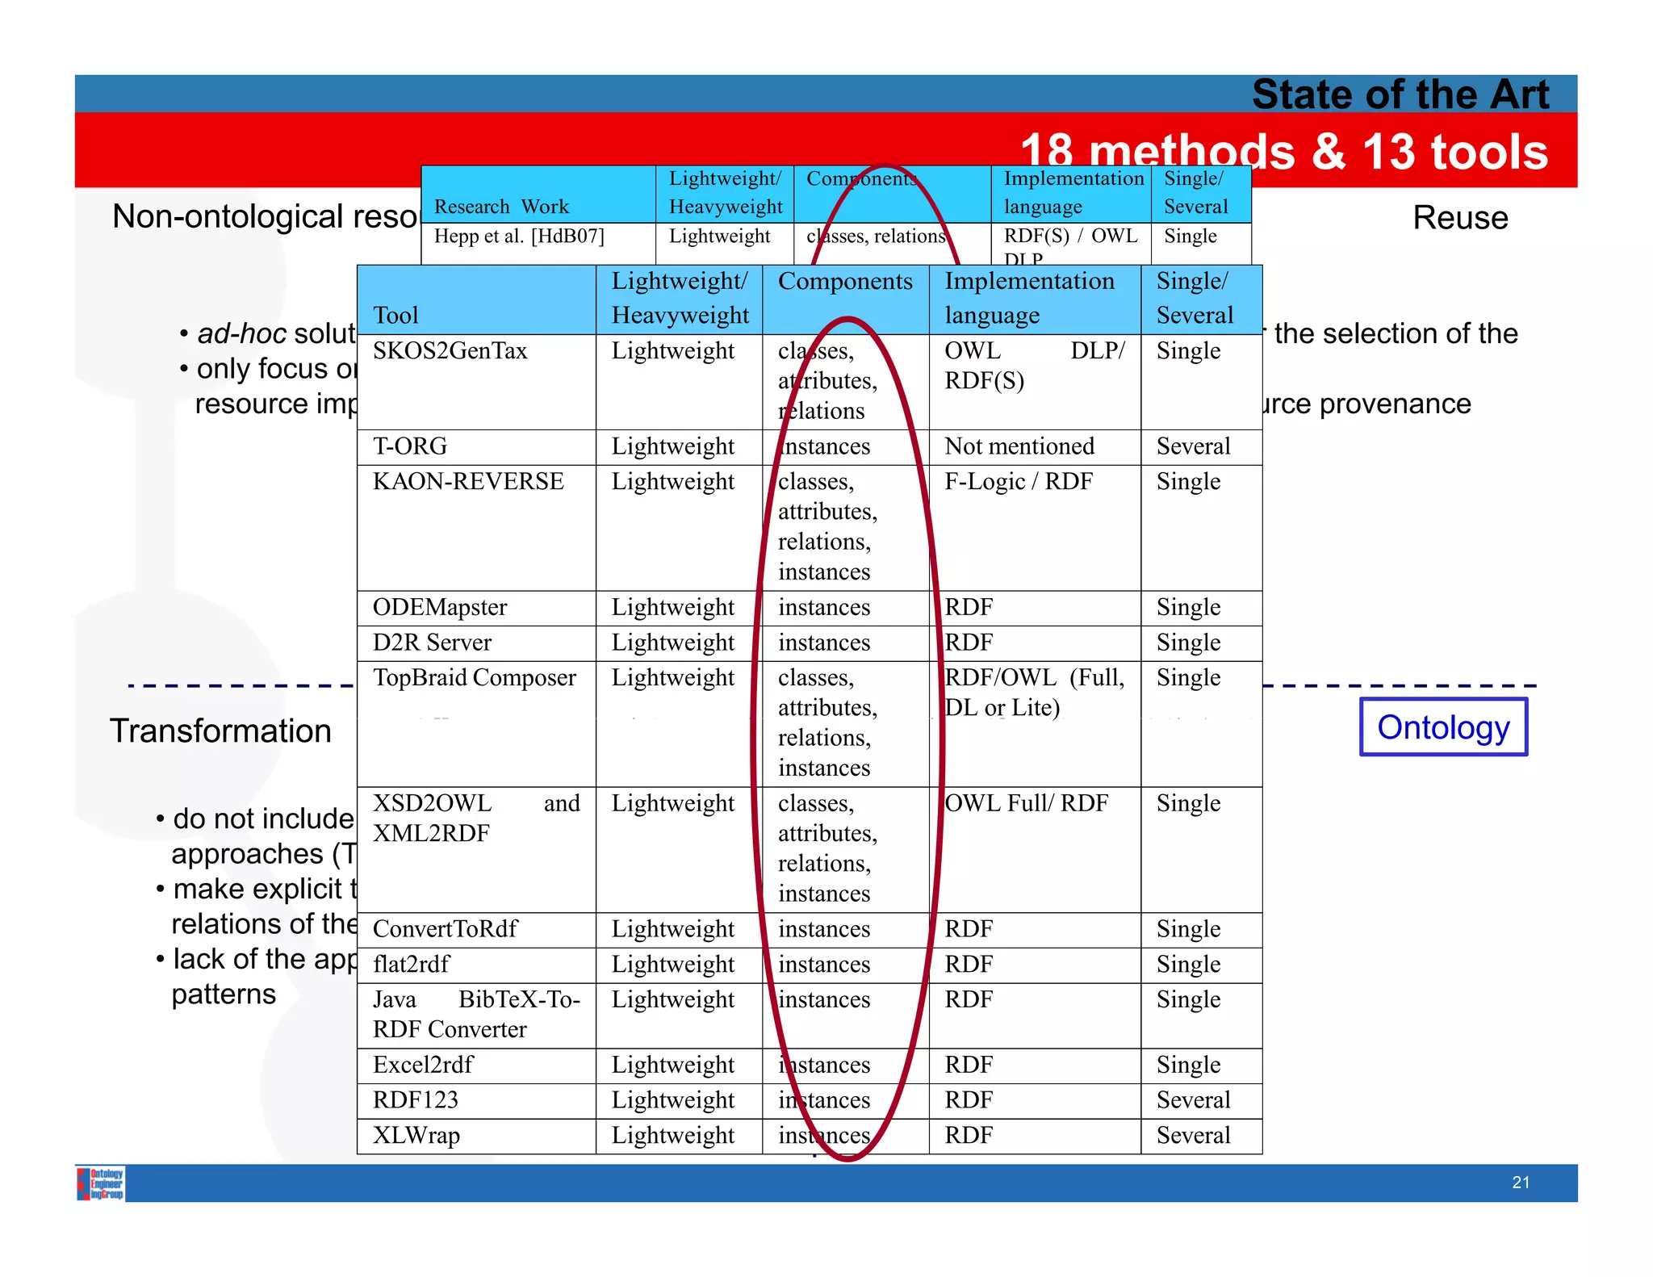Viewport: 1653px width, 1277px height.
Task: Select the Hepp et al. [HdB07] cell
Action: click(x=538, y=243)
